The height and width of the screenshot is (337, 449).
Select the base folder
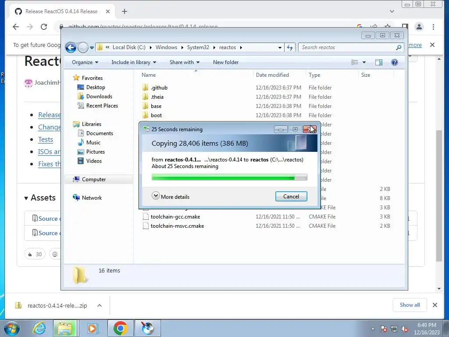(156, 106)
